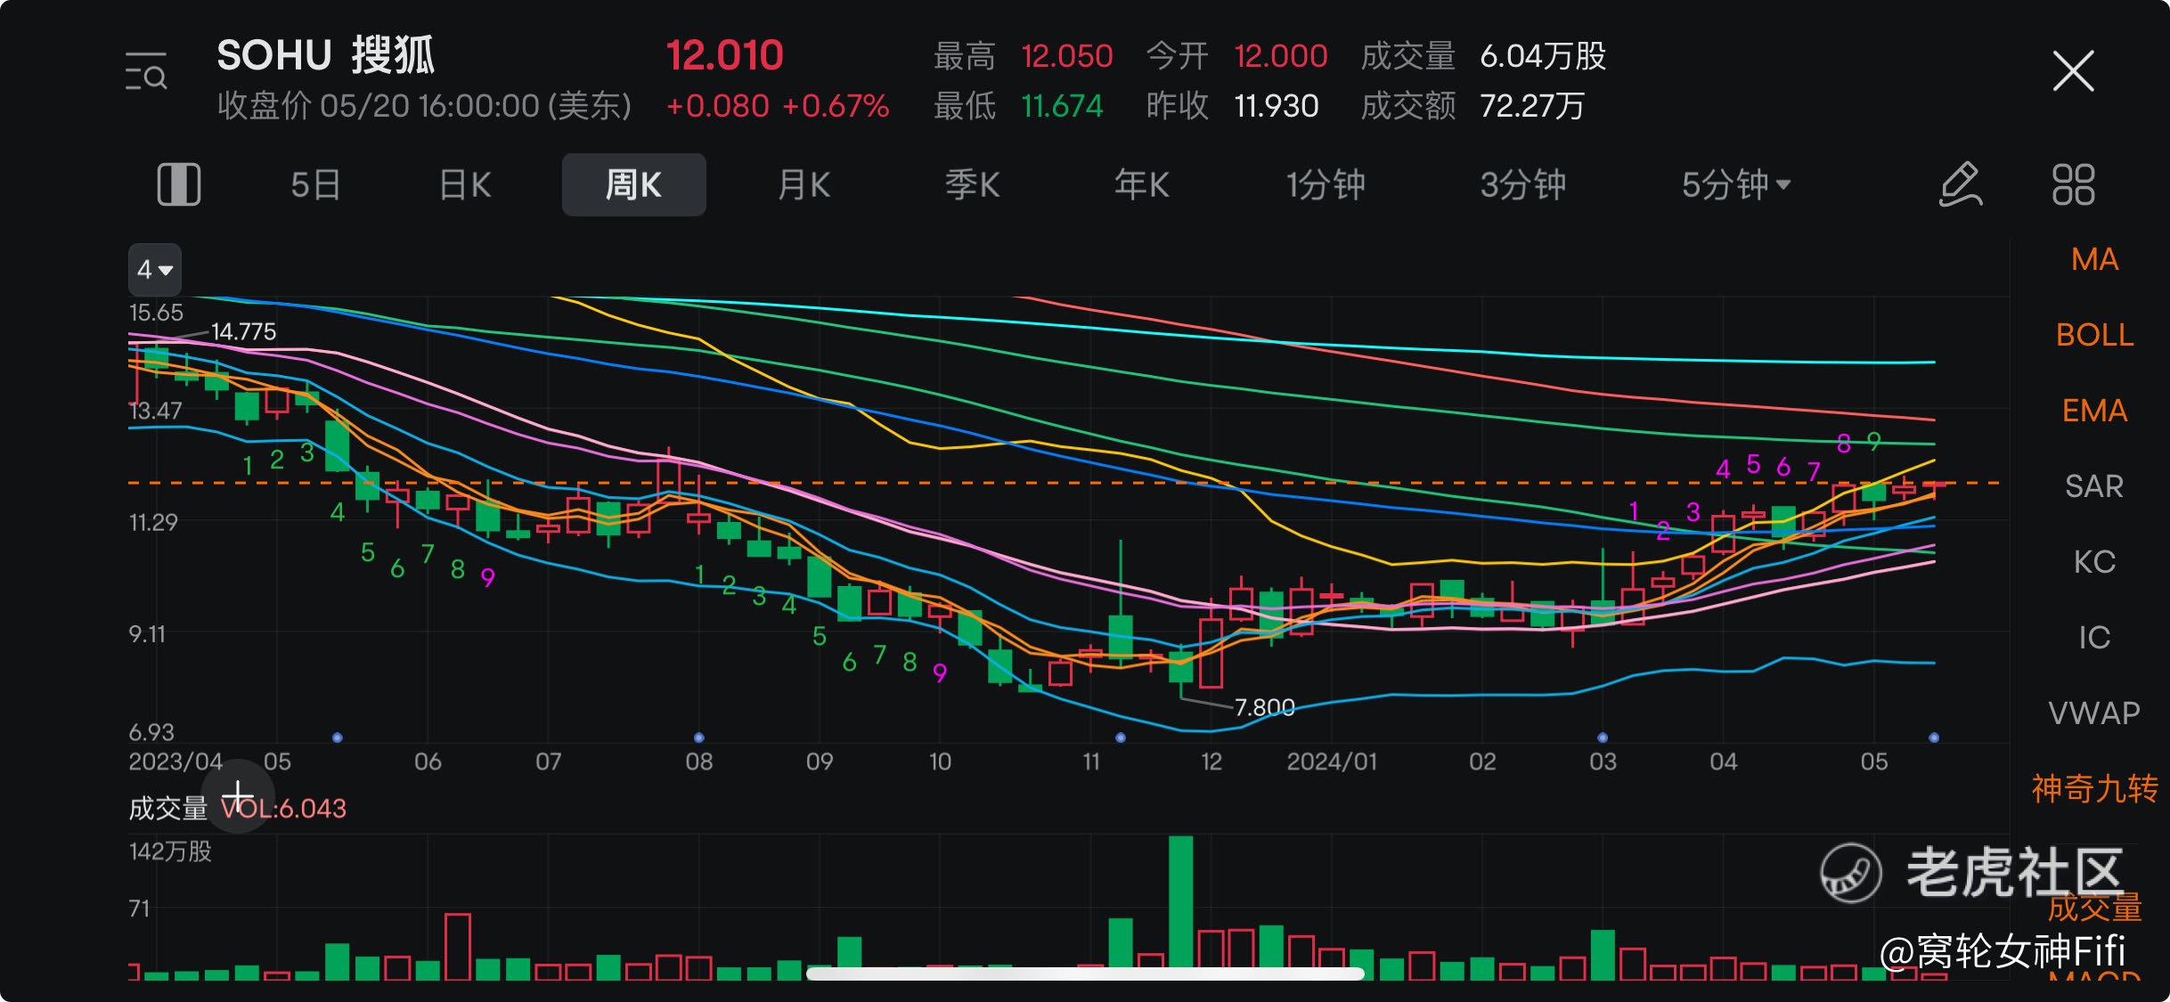Toggle the 神奇九转 indicator

click(2094, 789)
